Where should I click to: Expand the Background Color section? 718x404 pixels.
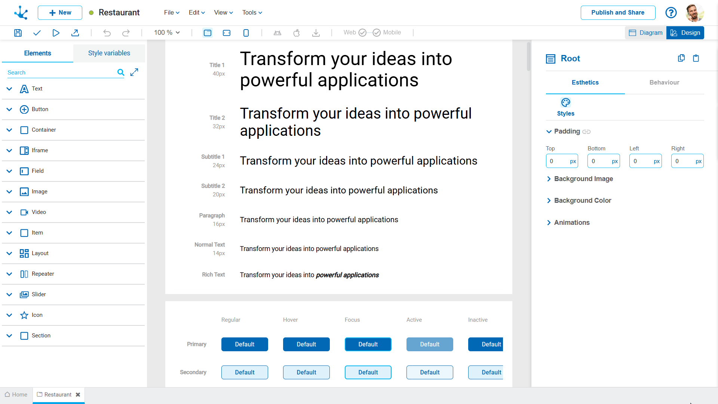pyautogui.click(x=582, y=201)
